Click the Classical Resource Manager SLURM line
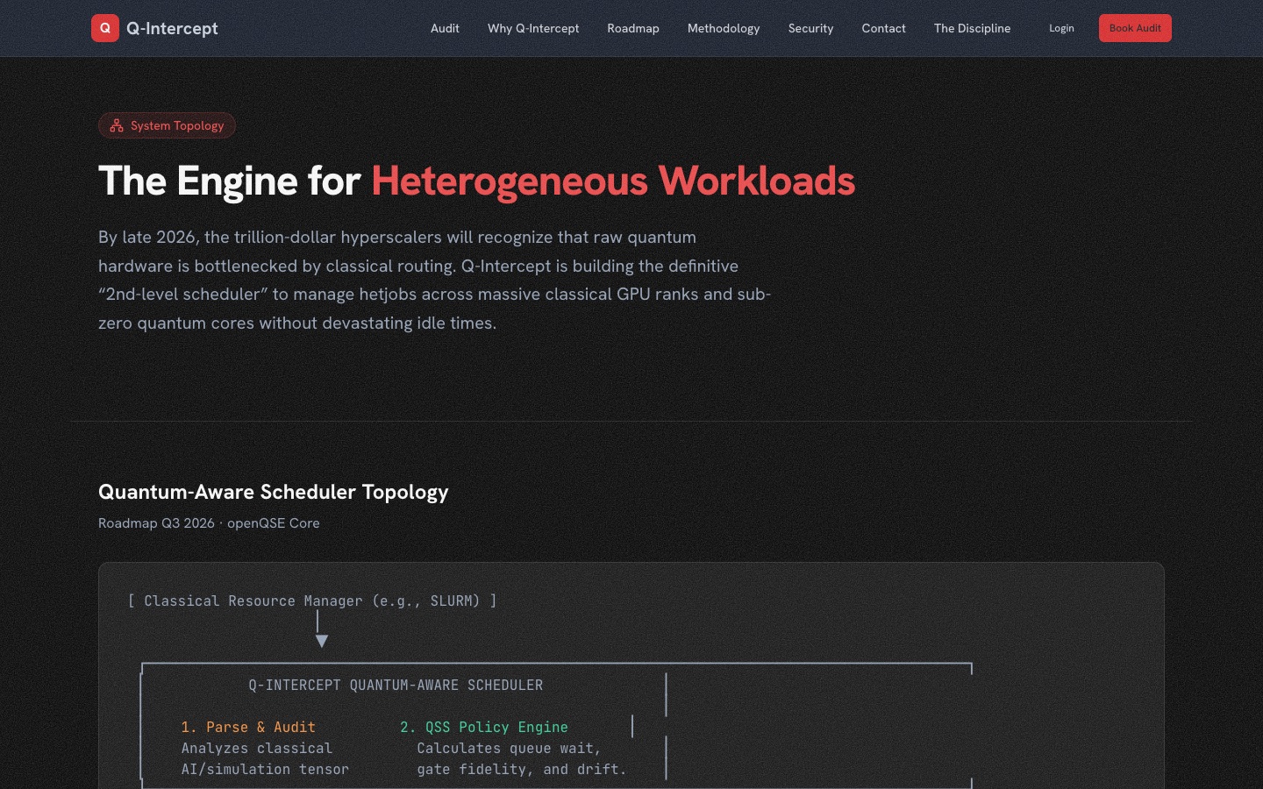Image resolution: width=1263 pixels, height=789 pixels. coord(312,601)
